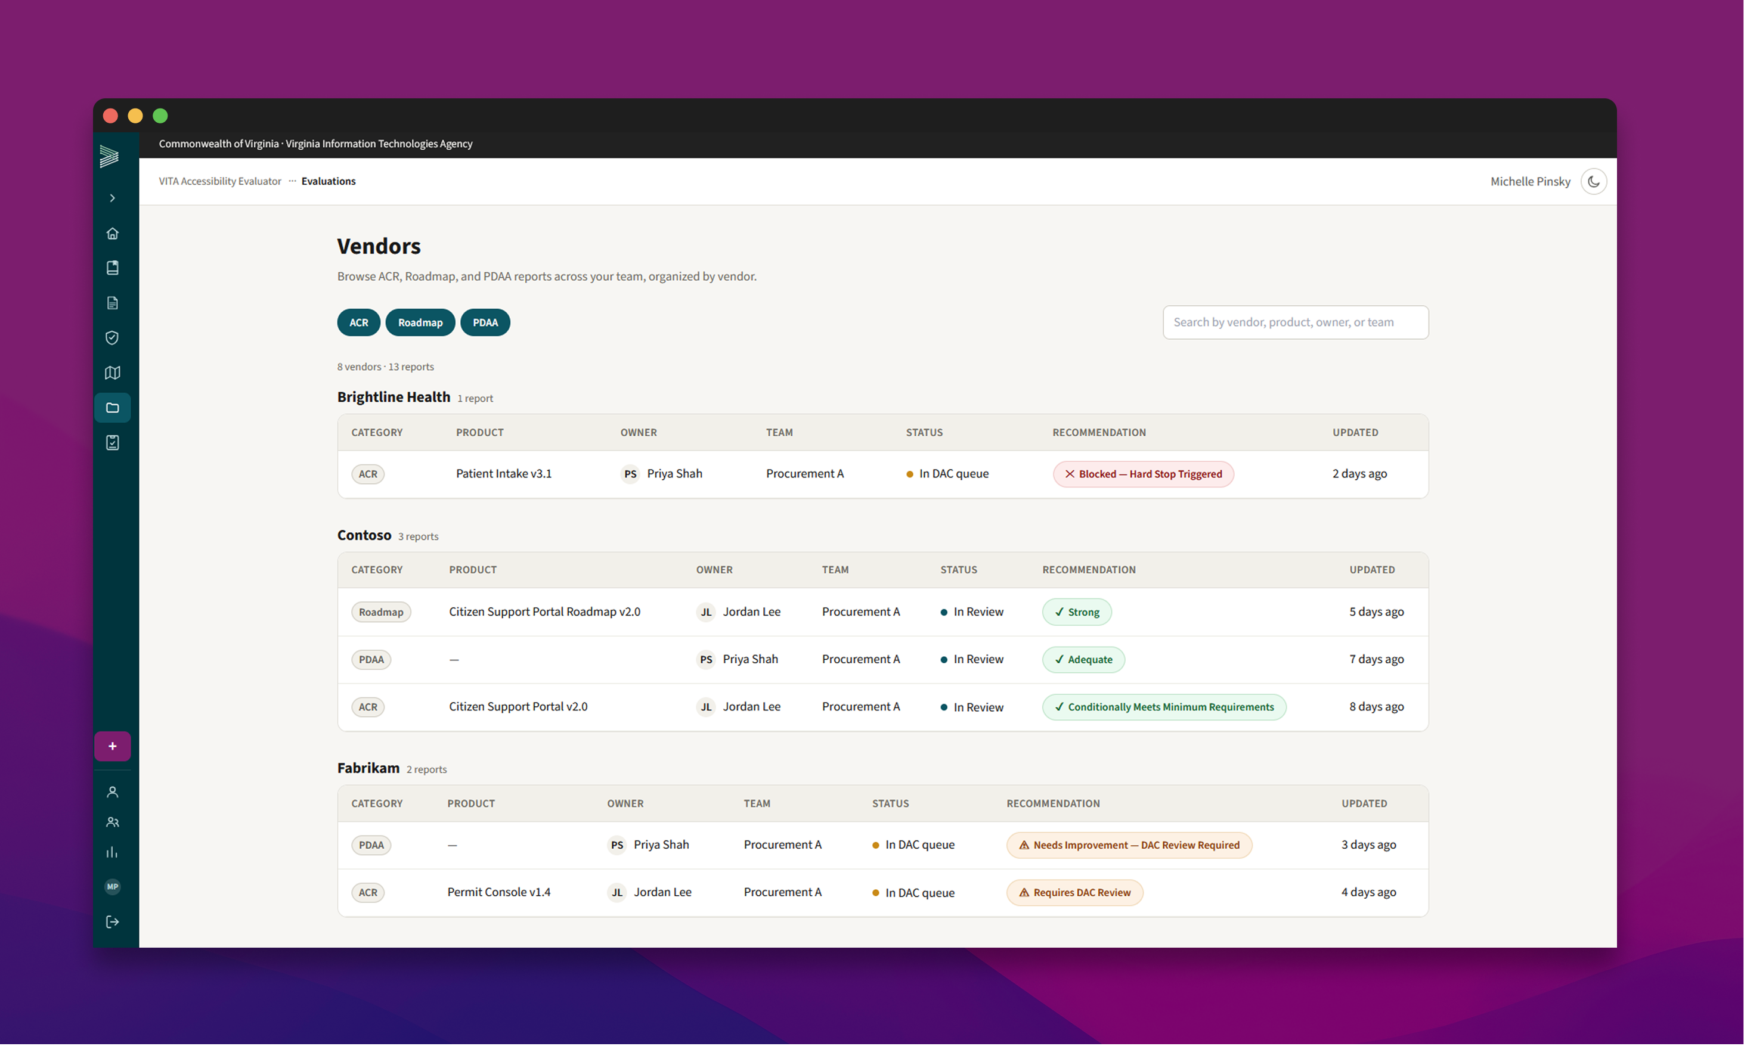Click the Roadmap category tag in Contoso

tap(382, 612)
